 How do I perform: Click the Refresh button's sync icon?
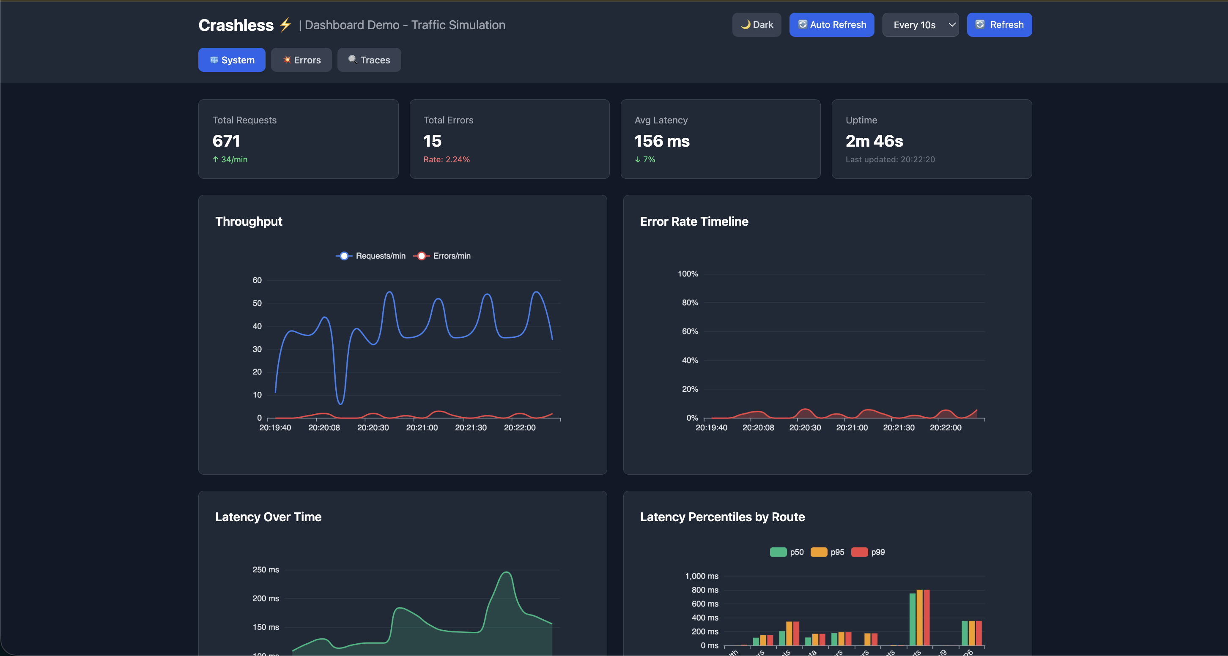coord(980,24)
